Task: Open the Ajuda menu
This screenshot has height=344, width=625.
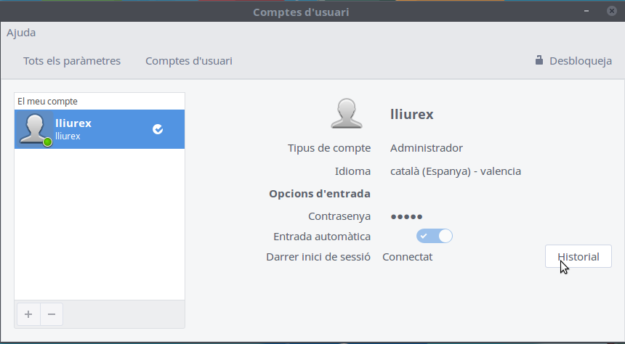Action: 21,33
